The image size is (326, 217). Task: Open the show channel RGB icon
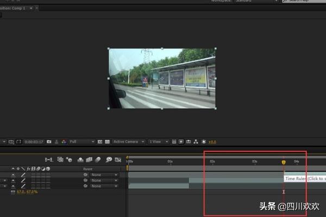(64, 142)
